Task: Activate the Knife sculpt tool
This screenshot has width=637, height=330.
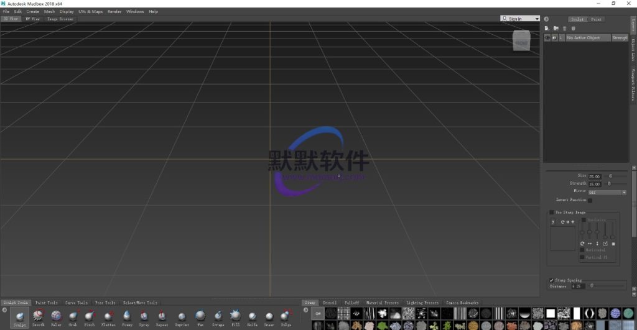Action: click(x=252, y=316)
